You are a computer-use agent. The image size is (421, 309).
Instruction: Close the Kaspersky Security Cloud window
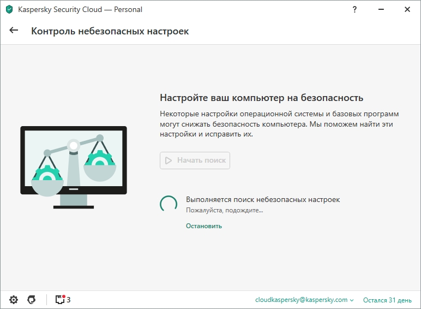coord(407,9)
